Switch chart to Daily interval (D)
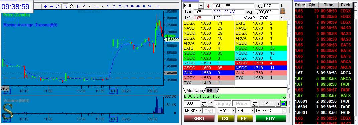358x125 pixels. pos(144,6)
